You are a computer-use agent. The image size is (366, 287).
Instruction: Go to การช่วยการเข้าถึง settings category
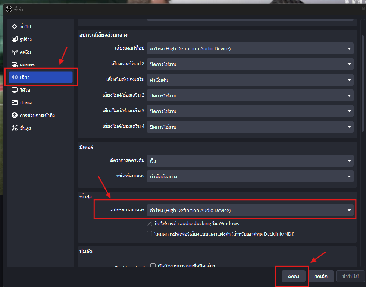pyautogui.click(x=41, y=115)
